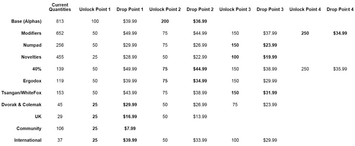The image size is (355, 146).
Task: Click the "Tsangan/WhiteFox" row label
Action: tap(21, 93)
